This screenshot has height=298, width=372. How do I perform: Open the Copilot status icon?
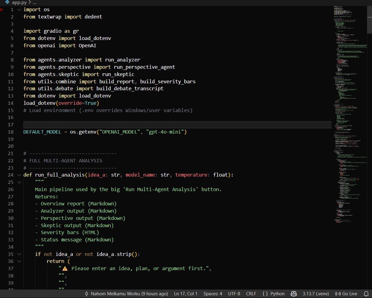coord(293,294)
